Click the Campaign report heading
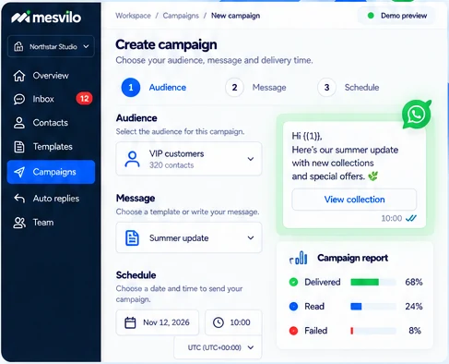 coord(352,258)
